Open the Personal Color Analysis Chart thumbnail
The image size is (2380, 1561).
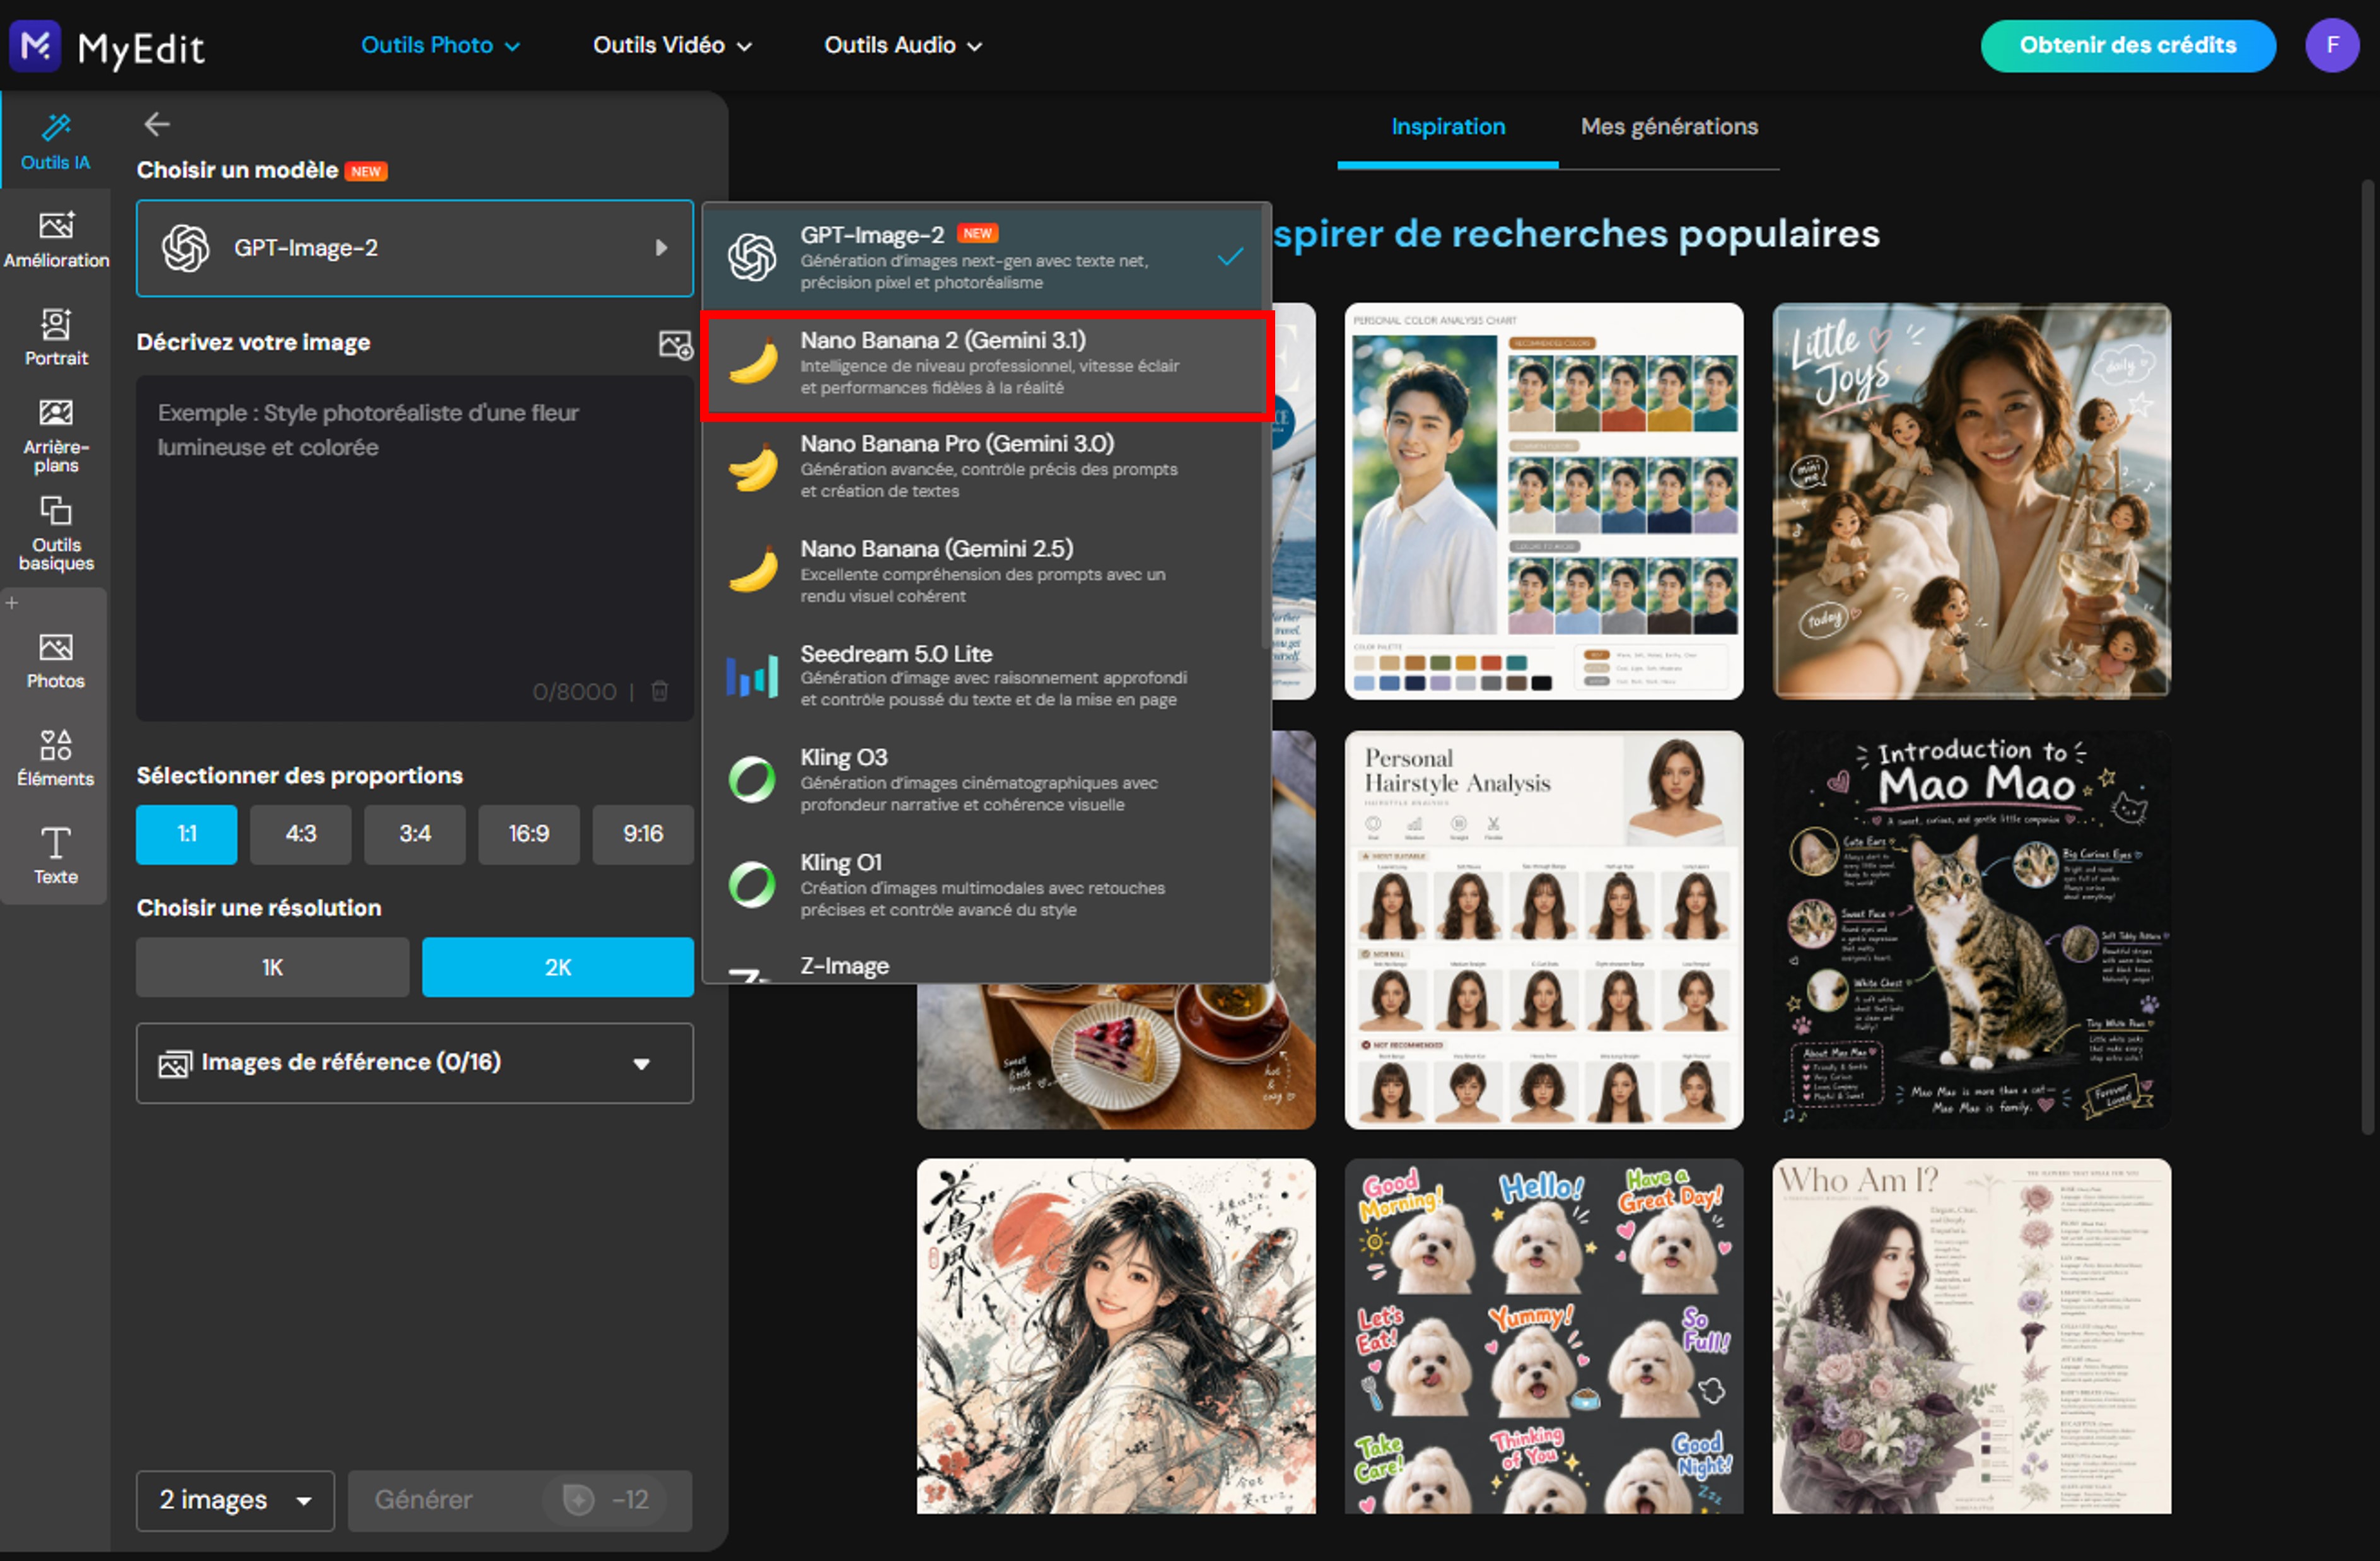point(1544,501)
